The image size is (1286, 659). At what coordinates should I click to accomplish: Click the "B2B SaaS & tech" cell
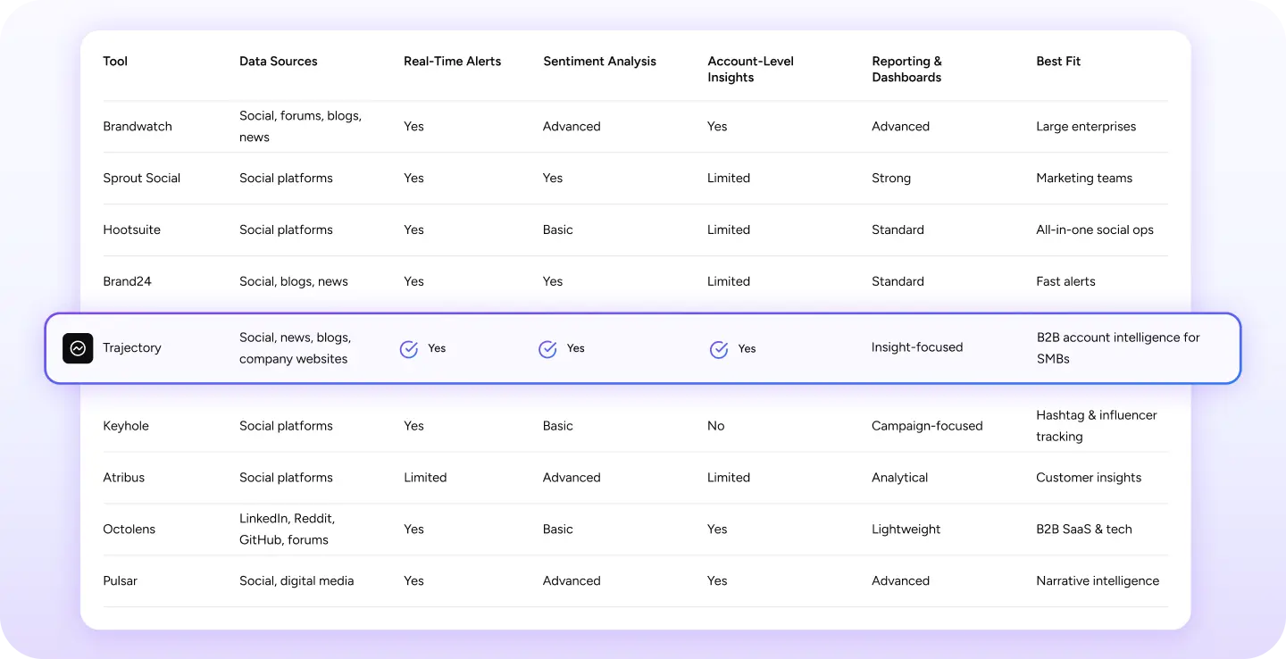1084,530
